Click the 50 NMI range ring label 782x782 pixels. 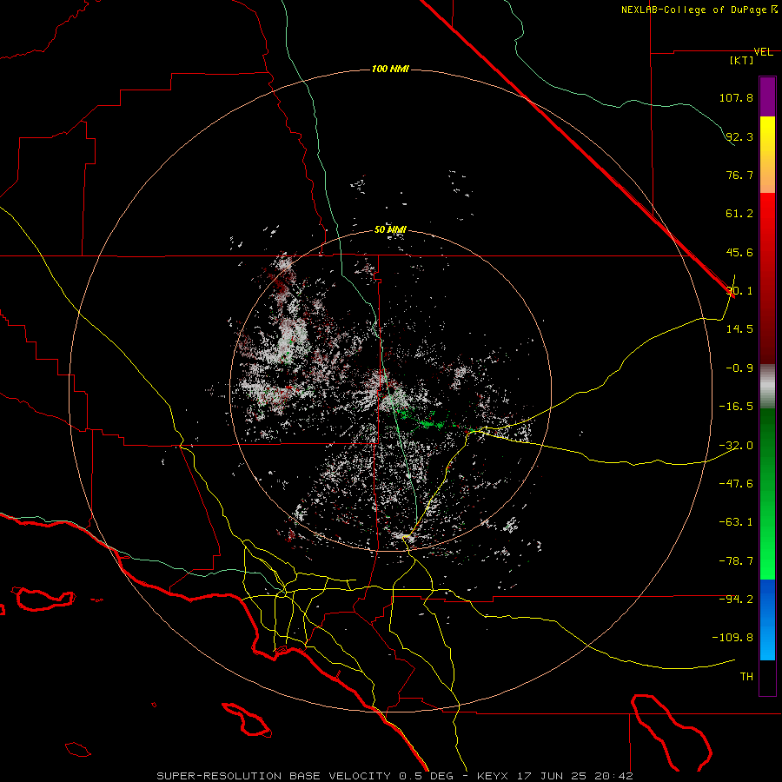pyautogui.click(x=390, y=229)
